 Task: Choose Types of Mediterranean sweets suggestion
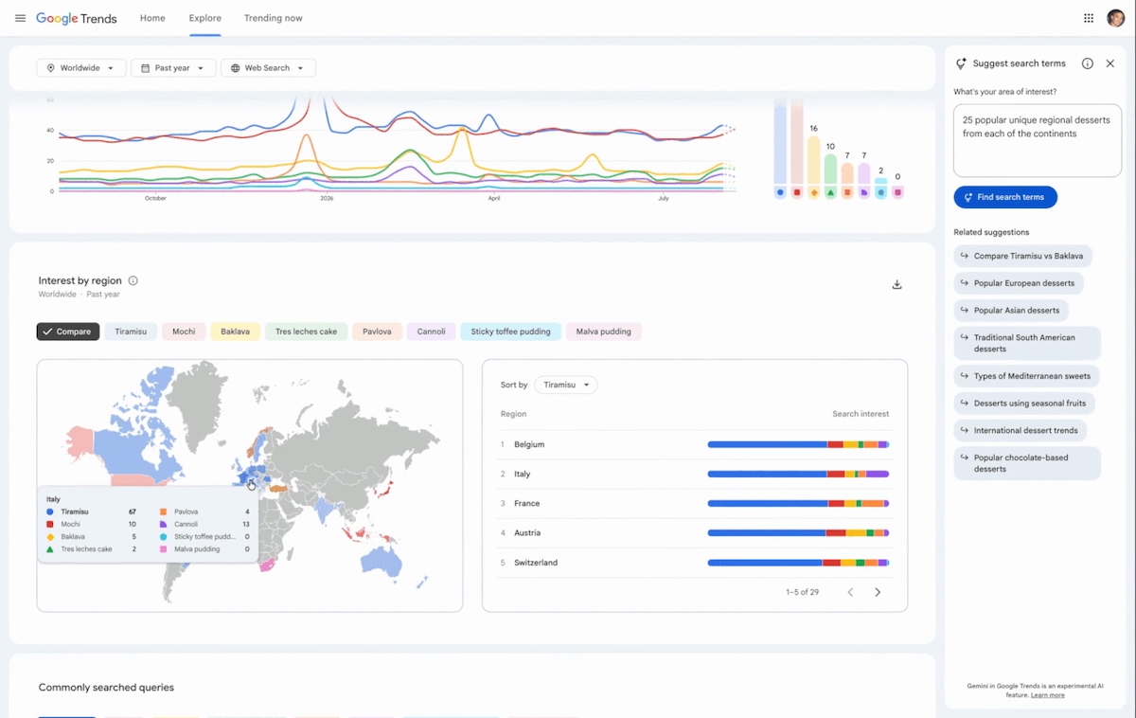[1027, 376]
